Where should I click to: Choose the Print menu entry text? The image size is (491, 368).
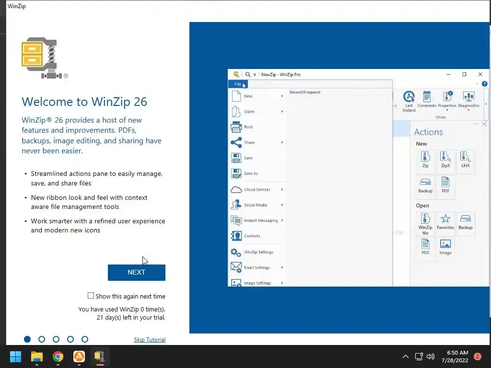tap(248, 126)
